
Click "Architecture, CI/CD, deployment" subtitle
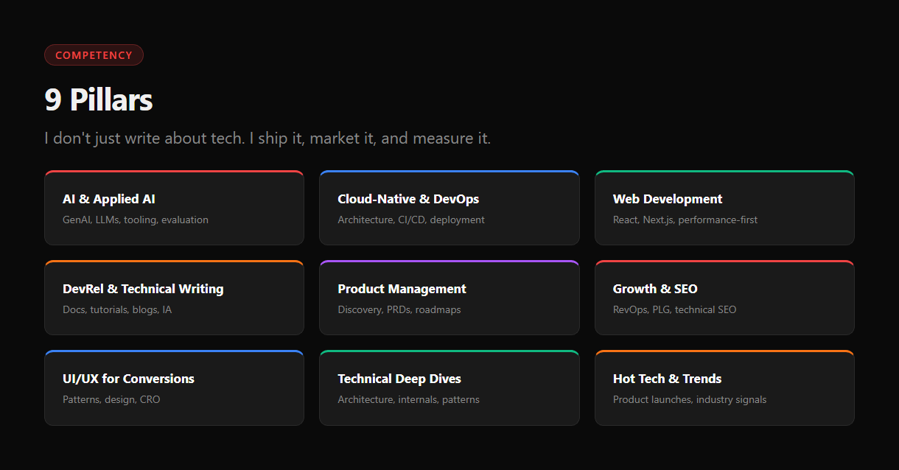pyautogui.click(x=411, y=220)
